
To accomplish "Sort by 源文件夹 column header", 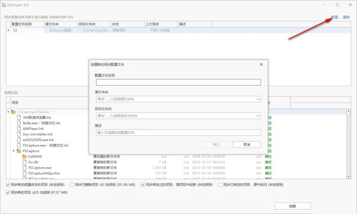I will [x=61, y=24].
